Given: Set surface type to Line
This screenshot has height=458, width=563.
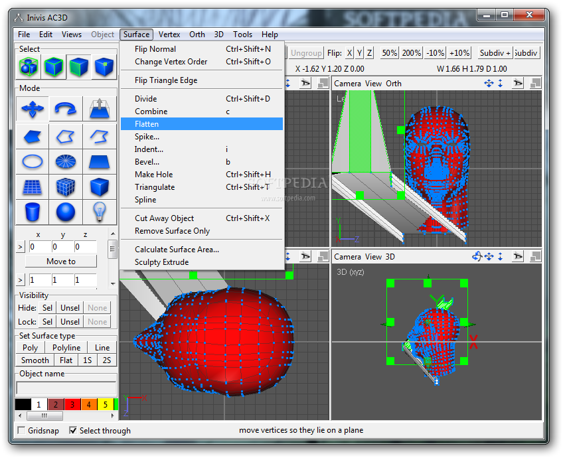Looking at the screenshot, I should tap(102, 347).
